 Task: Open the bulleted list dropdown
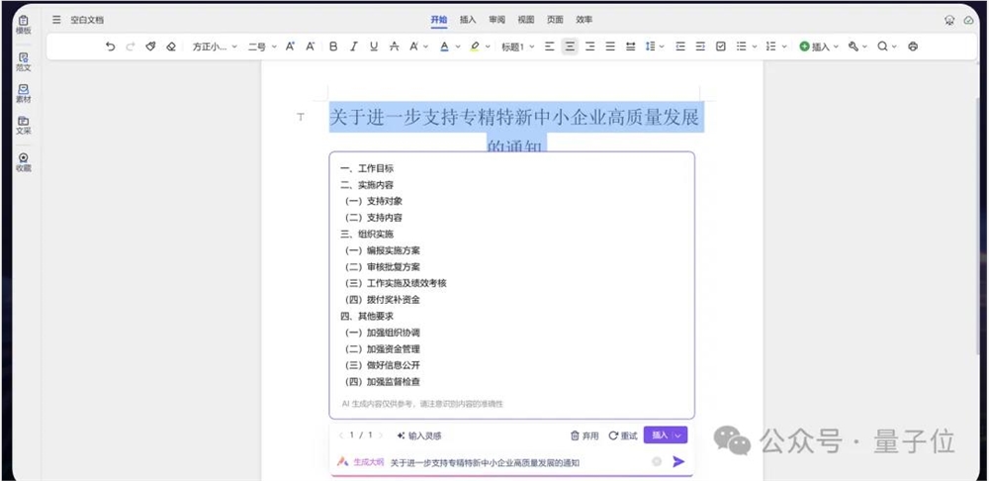tap(746, 47)
